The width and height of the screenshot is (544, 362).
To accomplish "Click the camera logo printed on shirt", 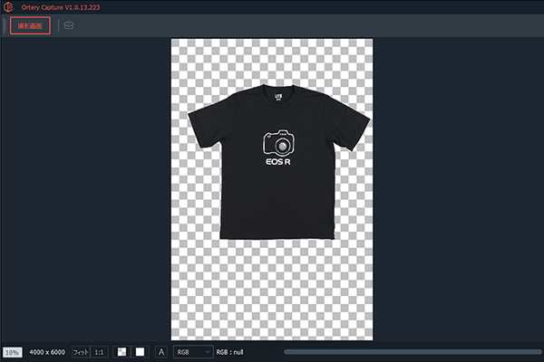I will coord(280,143).
